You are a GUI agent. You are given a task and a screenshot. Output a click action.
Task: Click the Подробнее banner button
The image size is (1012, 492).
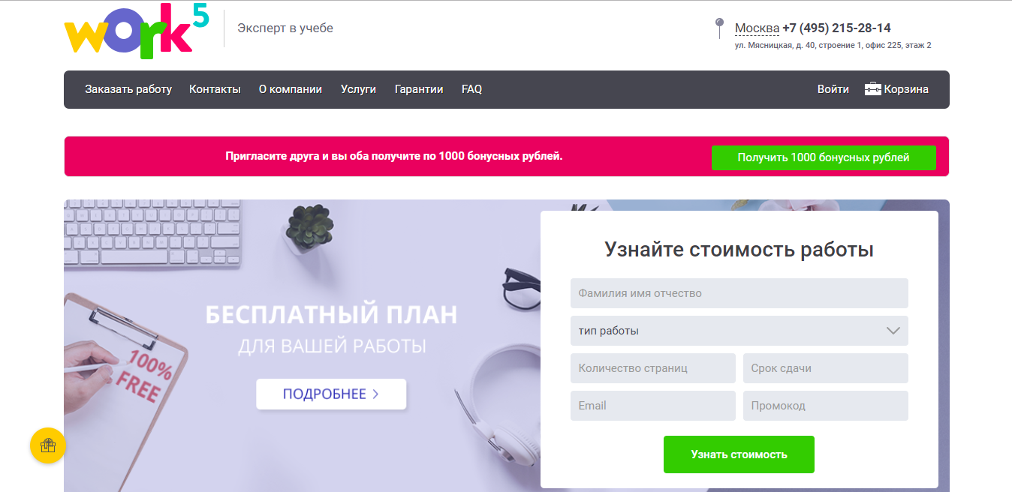click(x=331, y=394)
